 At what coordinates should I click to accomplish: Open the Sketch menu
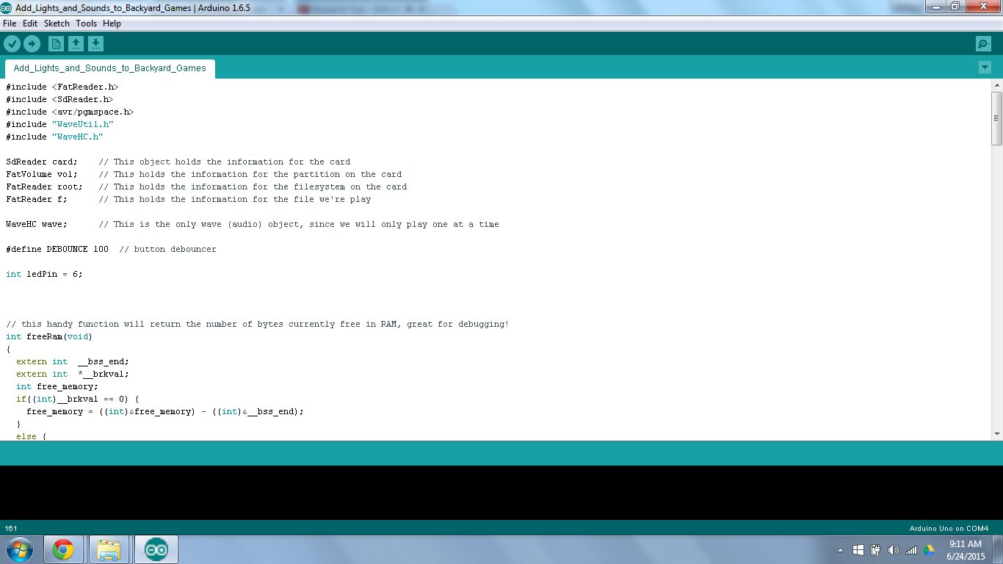pos(57,23)
